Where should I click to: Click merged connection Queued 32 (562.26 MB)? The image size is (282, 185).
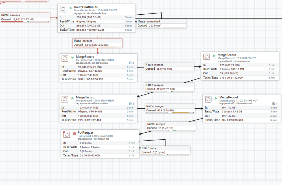165,89
